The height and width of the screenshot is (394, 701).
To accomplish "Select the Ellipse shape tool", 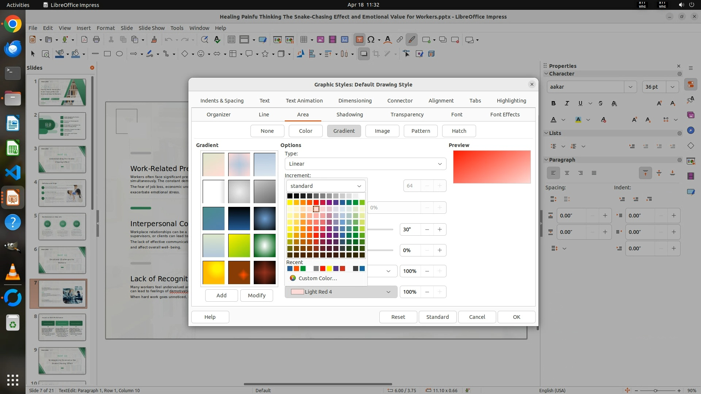I will tap(119, 54).
